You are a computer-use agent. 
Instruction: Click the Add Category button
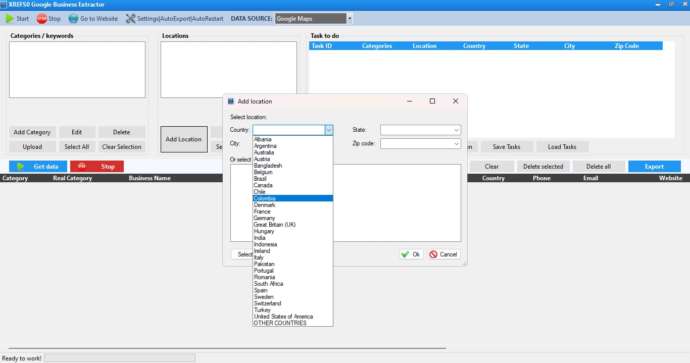coord(32,132)
